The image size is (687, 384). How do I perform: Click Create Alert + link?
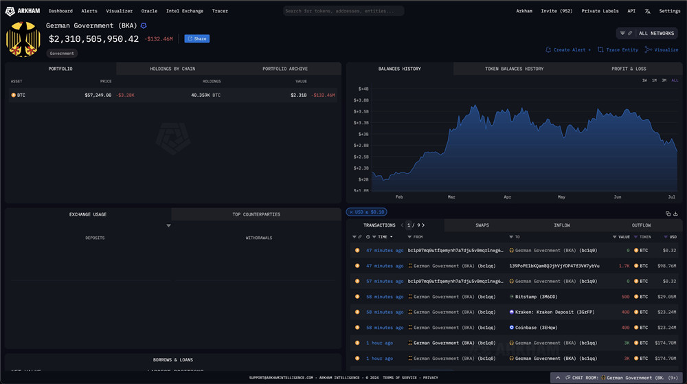(x=568, y=50)
